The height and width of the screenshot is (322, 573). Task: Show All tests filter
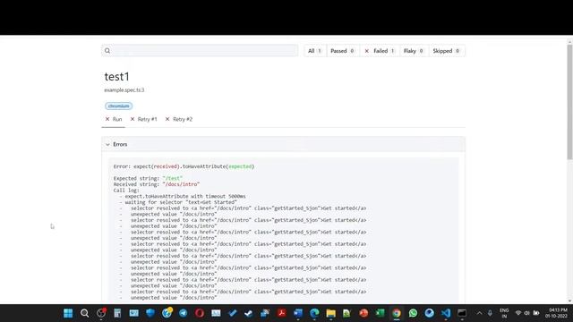tap(314, 51)
